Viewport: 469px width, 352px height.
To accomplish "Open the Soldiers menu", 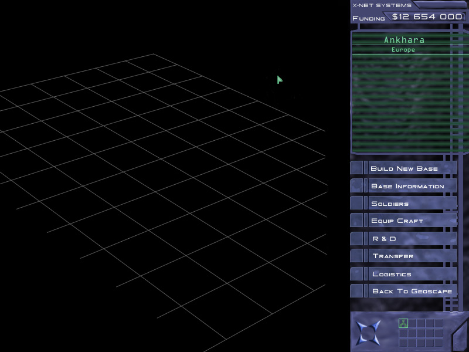I will (x=404, y=203).
